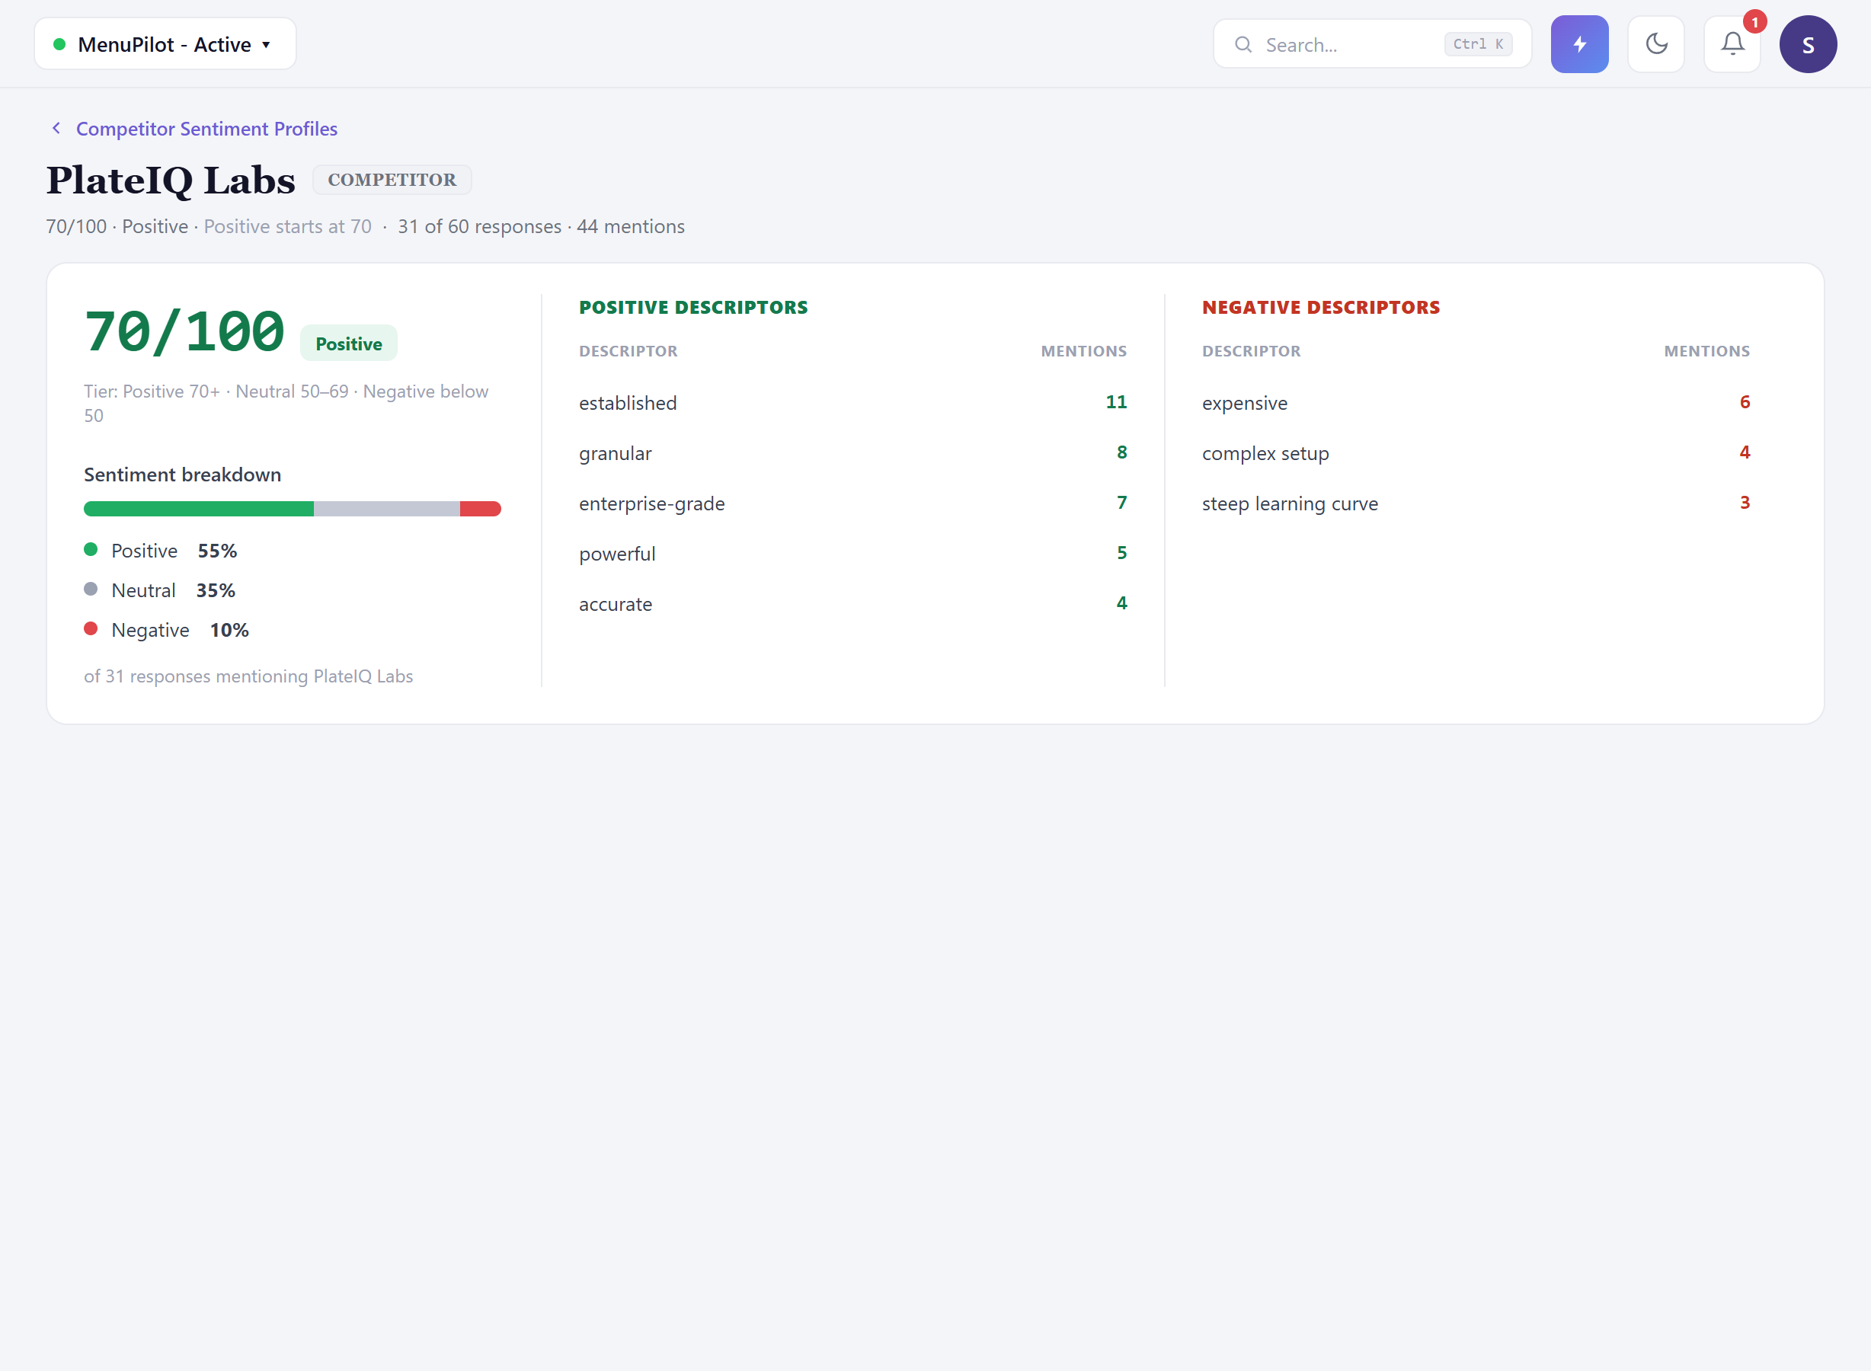
Task: Click the COMPETITOR badge next to PlateIQ Labs
Action: tap(392, 179)
